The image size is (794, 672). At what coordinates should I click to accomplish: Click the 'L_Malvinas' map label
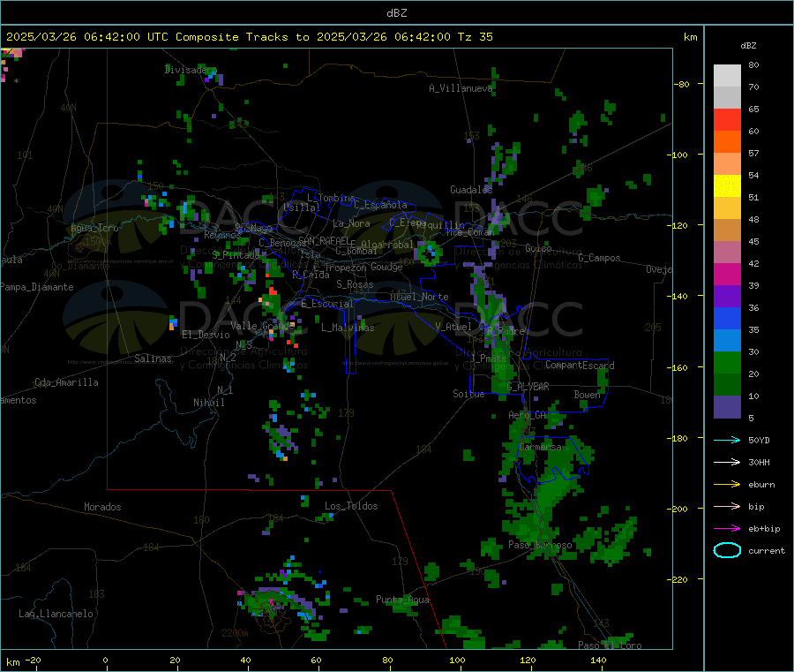pos(348,328)
